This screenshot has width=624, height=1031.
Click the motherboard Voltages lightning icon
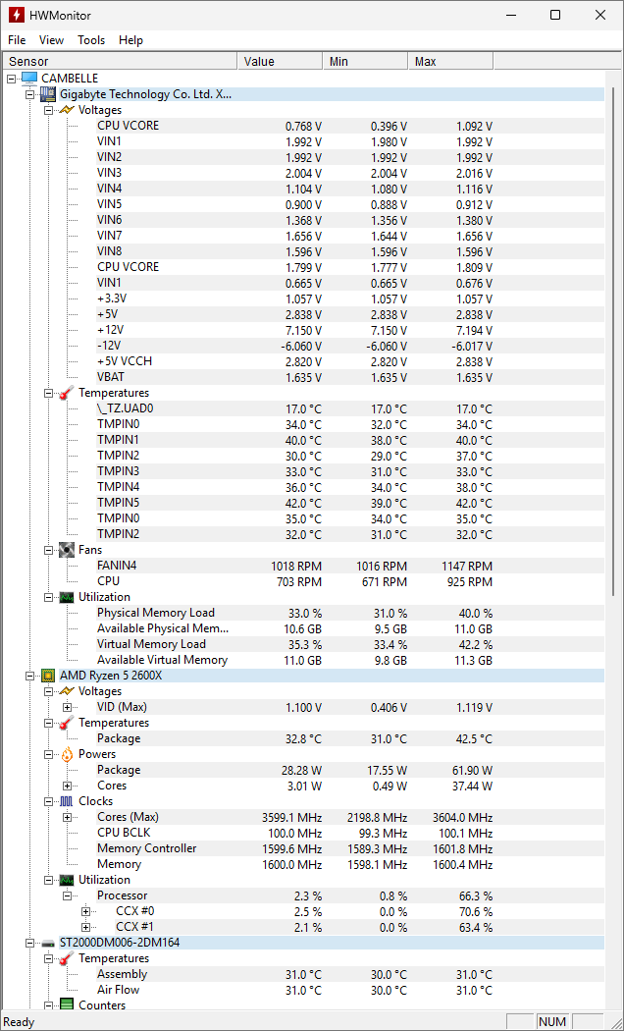point(67,110)
